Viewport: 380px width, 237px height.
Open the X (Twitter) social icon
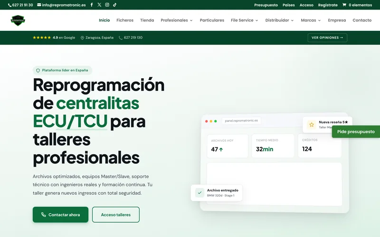point(99,5)
